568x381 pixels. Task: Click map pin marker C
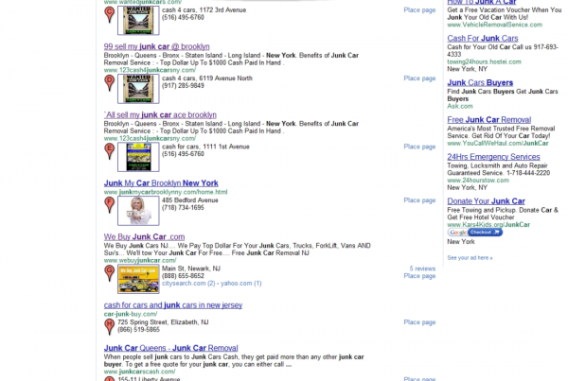pos(110,14)
